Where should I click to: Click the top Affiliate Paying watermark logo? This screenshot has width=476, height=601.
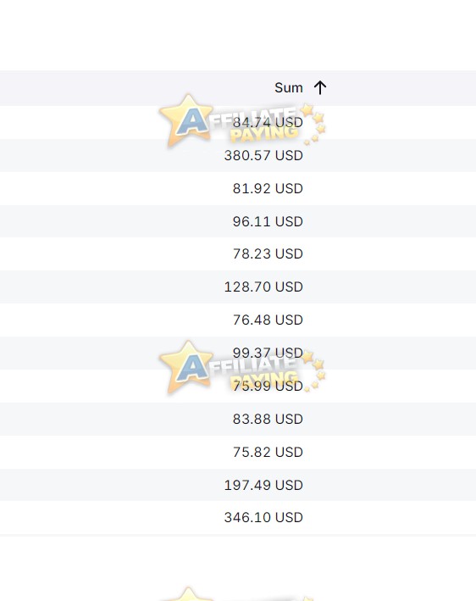pos(242,120)
